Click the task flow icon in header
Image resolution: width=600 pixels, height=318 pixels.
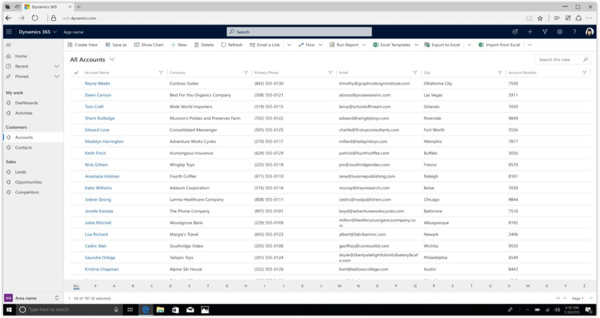tap(515, 32)
